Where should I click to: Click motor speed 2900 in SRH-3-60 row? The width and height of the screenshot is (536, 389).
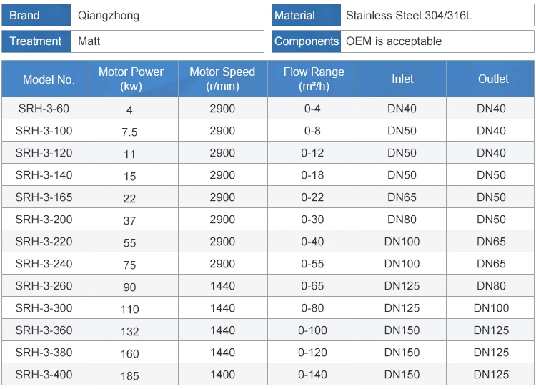[x=222, y=109]
